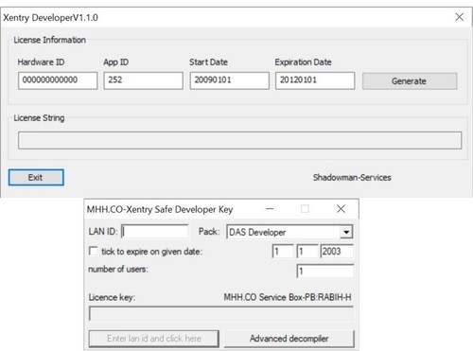Click the Exit button in Xentry Developer

[x=36, y=177]
